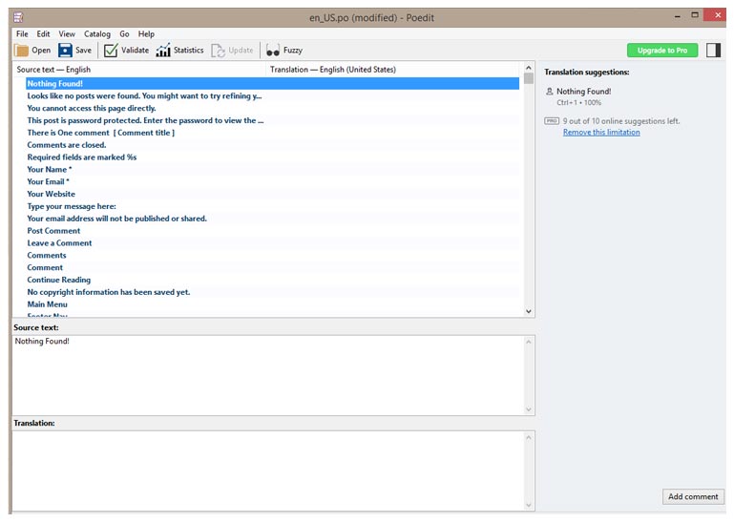
Task: Select the 'Comments are closed.' entry
Action: click(67, 145)
